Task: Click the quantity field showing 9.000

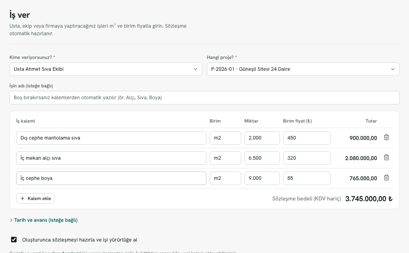Action: [x=262, y=178]
